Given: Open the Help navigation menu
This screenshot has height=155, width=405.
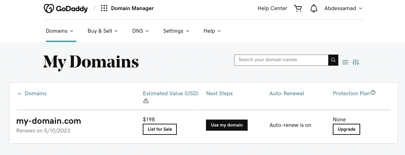Looking at the screenshot, I should [212, 31].
